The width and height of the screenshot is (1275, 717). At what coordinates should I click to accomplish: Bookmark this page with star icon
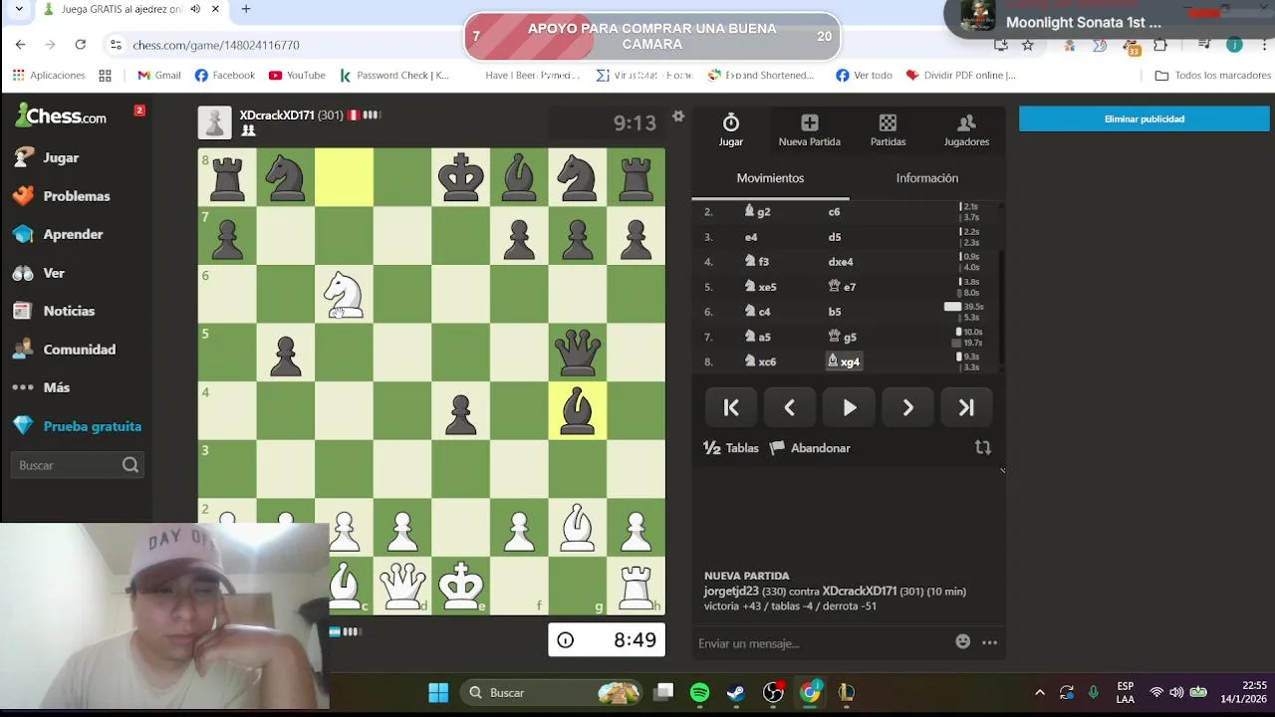[x=1028, y=45]
